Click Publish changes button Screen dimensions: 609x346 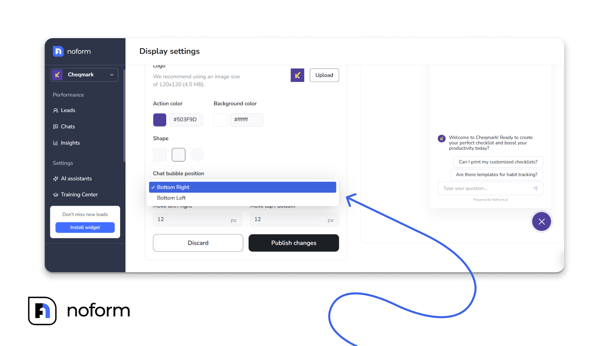click(x=294, y=243)
